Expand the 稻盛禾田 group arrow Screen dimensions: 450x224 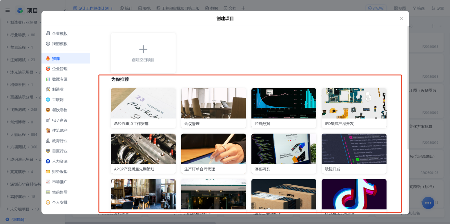click(8, 84)
